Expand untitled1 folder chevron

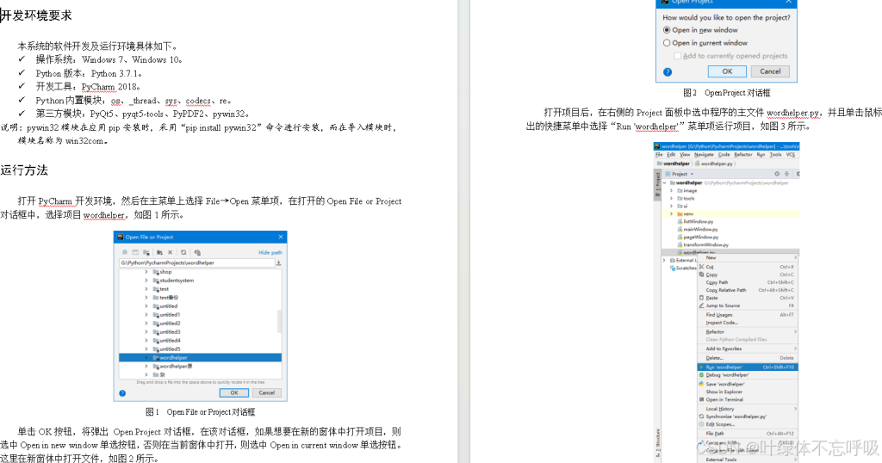pyautogui.click(x=146, y=315)
